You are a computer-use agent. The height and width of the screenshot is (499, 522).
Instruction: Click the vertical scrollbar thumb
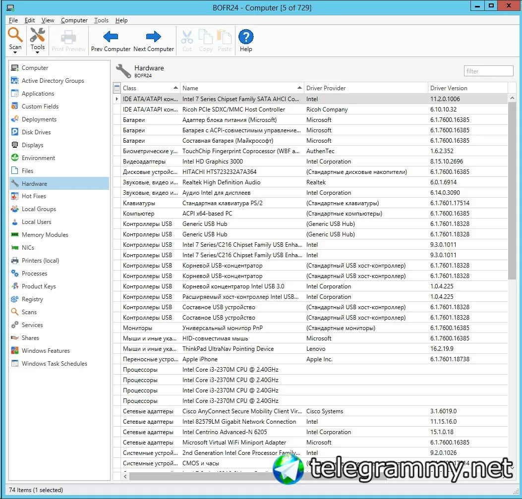pos(512,191)
